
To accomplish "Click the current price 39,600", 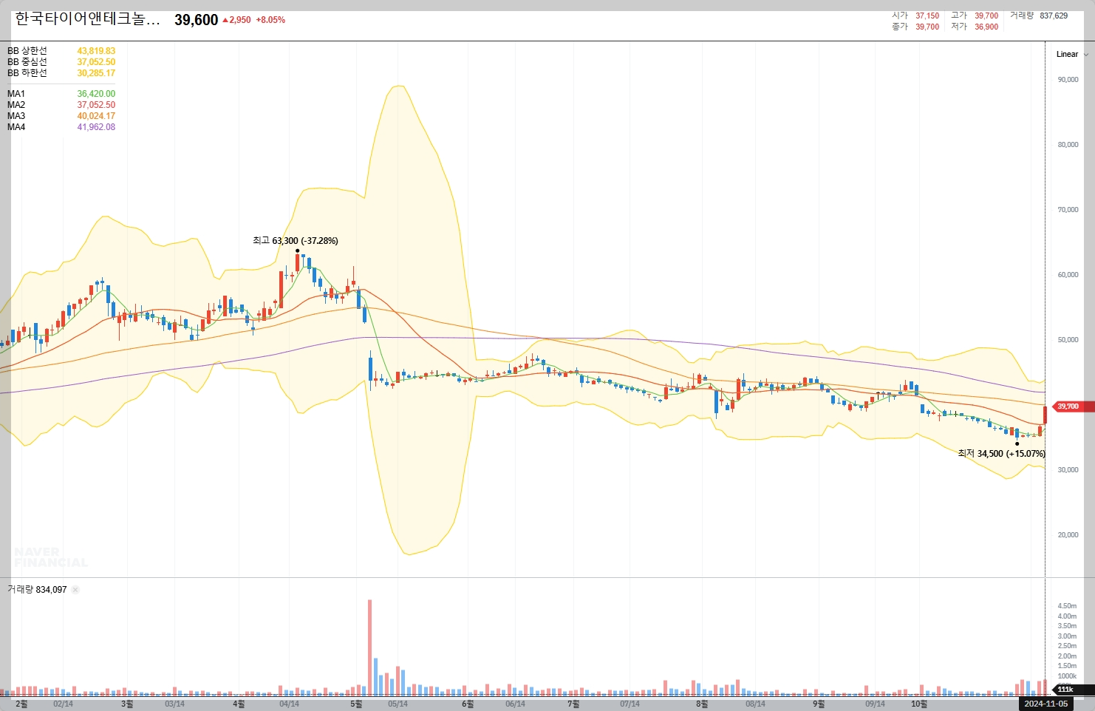I will tap(196, 20).
